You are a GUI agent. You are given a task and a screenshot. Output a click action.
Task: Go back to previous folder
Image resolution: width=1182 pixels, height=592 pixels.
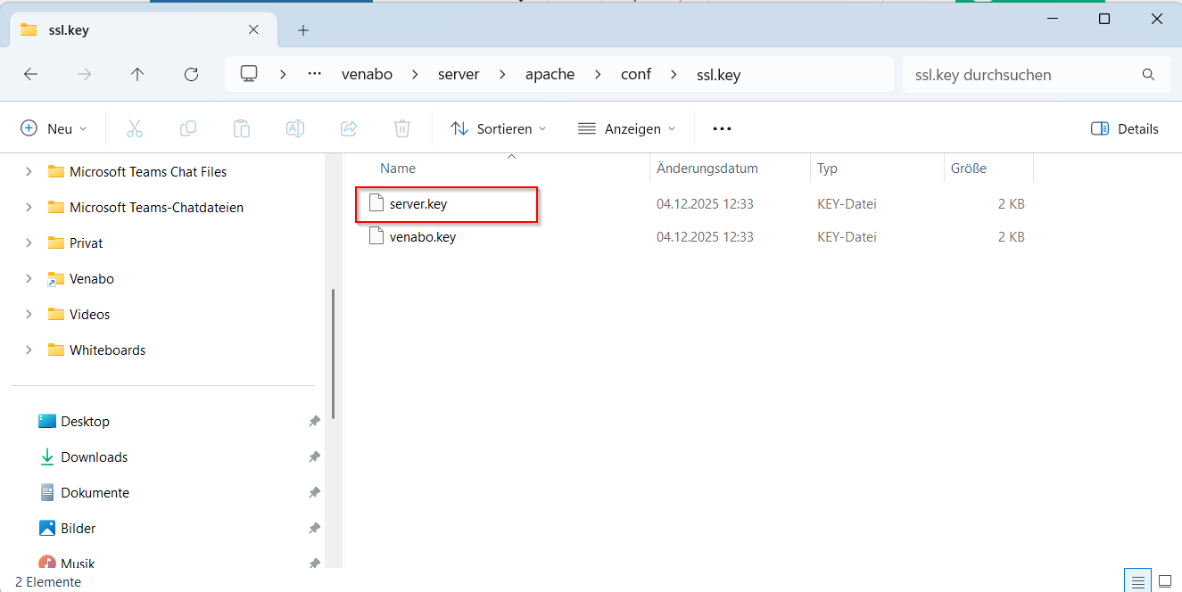pos(30,75)
